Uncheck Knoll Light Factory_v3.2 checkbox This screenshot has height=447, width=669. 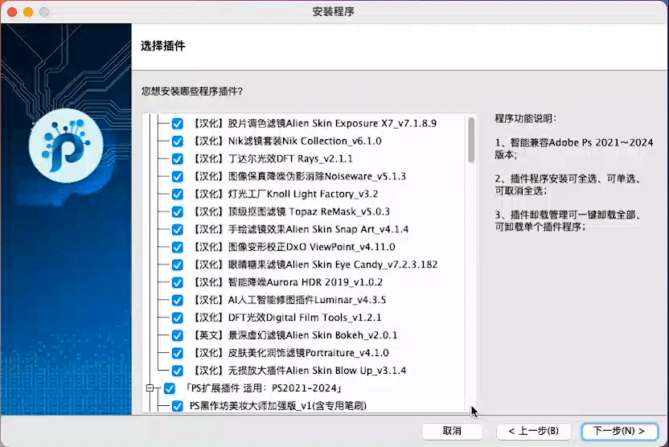pyautogui.click(x=178, y=194)
